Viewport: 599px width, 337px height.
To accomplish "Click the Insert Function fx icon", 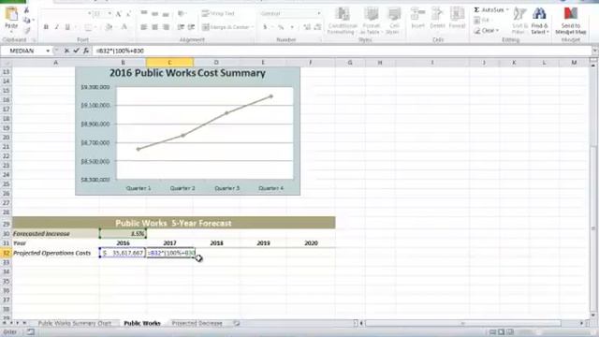I will coord(86,51).
